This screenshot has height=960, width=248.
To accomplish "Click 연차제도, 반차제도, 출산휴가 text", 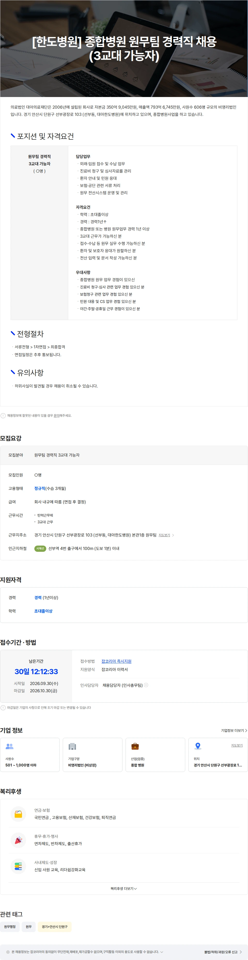I will click(58, 844).
